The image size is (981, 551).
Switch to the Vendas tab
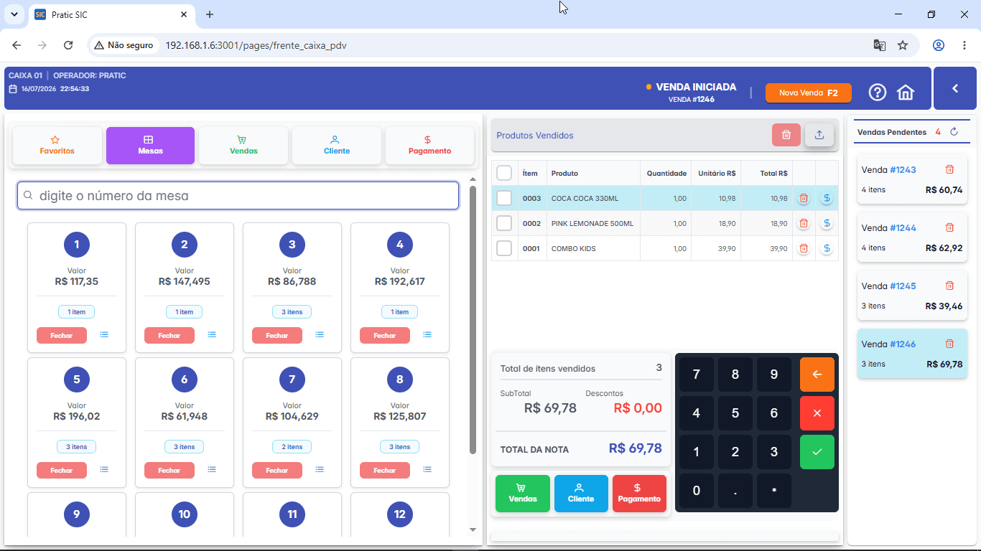tap(243, 146)
